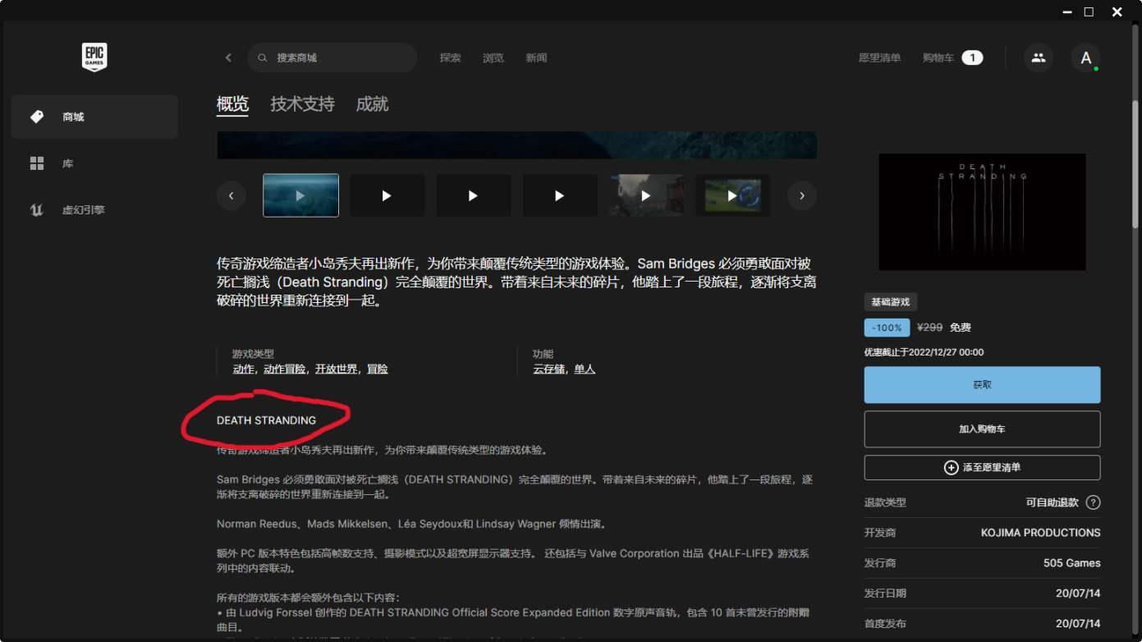The width and height of the screenshot is (1142, 642).
Task: Click the Epic Games logo
Action: pos(94,57)
